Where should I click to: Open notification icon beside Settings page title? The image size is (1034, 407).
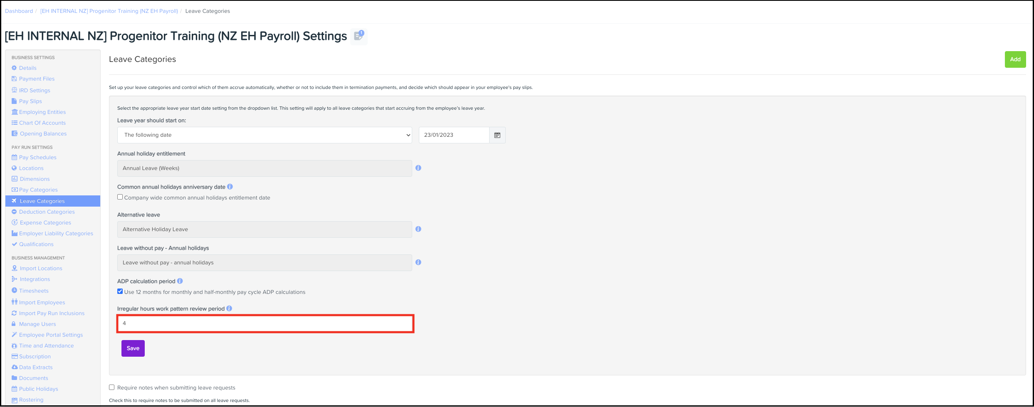click(359, 36)
